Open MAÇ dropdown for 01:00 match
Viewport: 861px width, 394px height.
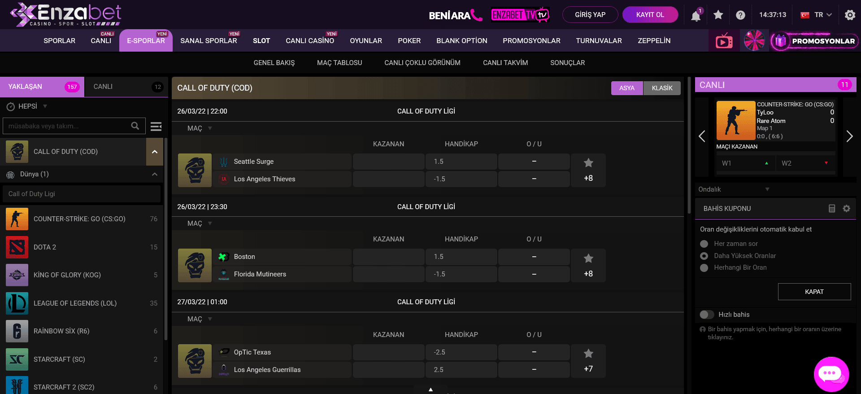[x=200, y=319]
